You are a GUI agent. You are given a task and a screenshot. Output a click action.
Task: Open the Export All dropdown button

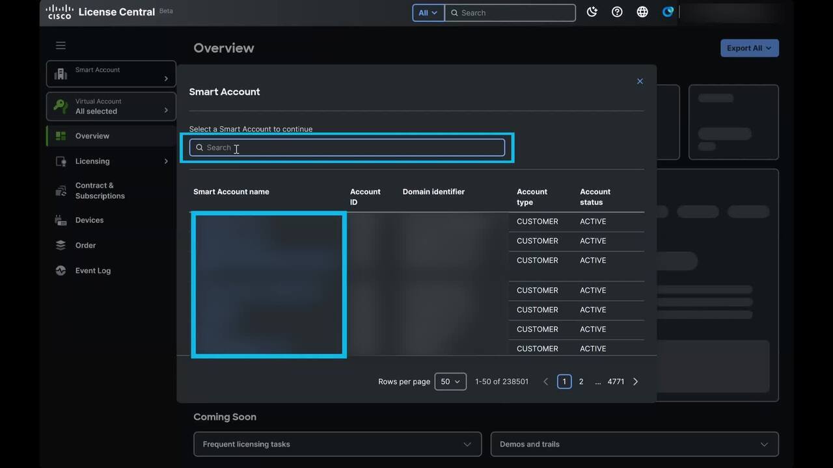click(x=750, y=48)
